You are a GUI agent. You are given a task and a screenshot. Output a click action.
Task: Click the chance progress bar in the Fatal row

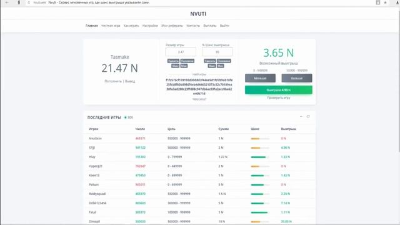click(x=260, y=212)
